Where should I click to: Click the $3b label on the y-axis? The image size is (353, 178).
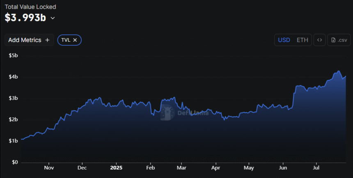(x=13, y=98)
